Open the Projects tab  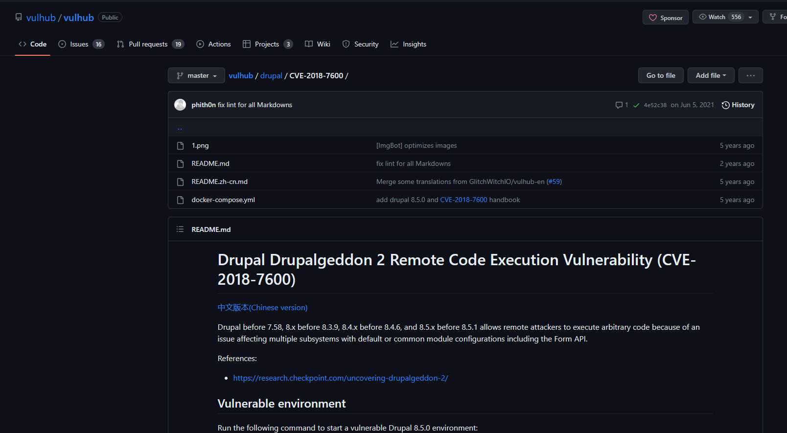point(268,44)
